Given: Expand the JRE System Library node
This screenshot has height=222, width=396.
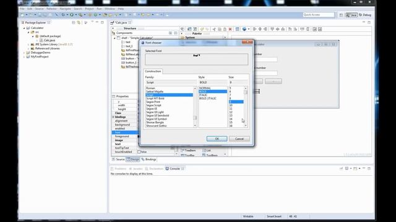Looking at the screenshot, I should (28, 44).
